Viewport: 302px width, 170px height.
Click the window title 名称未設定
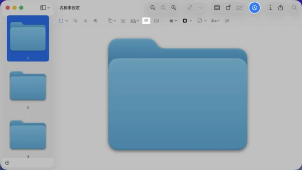tap(70, 8)
